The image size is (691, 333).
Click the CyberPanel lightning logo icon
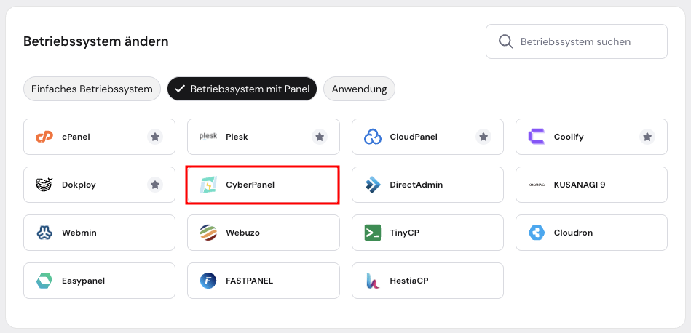tap(208, 185)
